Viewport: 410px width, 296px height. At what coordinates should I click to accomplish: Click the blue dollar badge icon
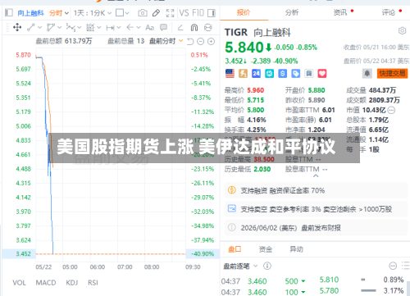click(x=282, y=73)
